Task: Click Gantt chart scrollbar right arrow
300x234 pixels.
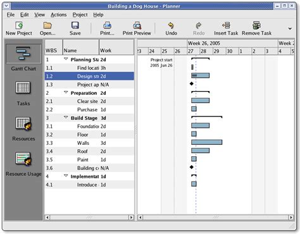Action: pyautogui.click(x=291, y=218)
